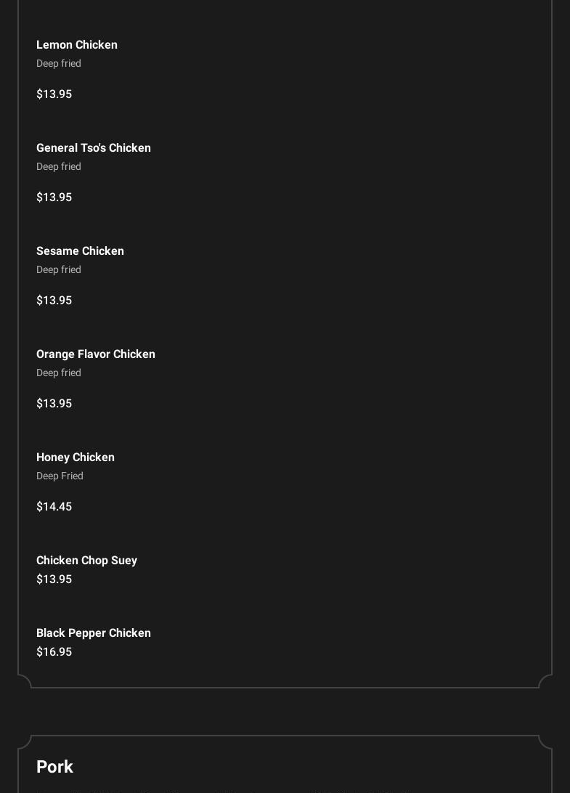Viewport: 570px width, 793px height.
Task: Click the $14.95 price… Honey Chicken's $14.45 price
Action: pos(54,507)
